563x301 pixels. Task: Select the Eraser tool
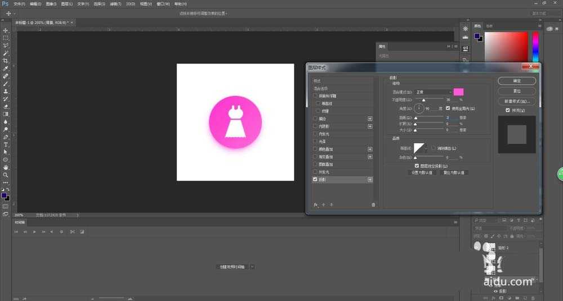pyautogui.click(x=6, y=106)
